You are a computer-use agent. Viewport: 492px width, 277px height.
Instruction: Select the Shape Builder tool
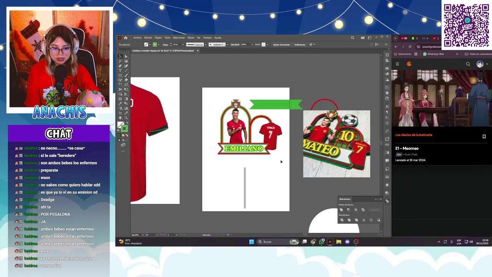[x=120, y=93]
